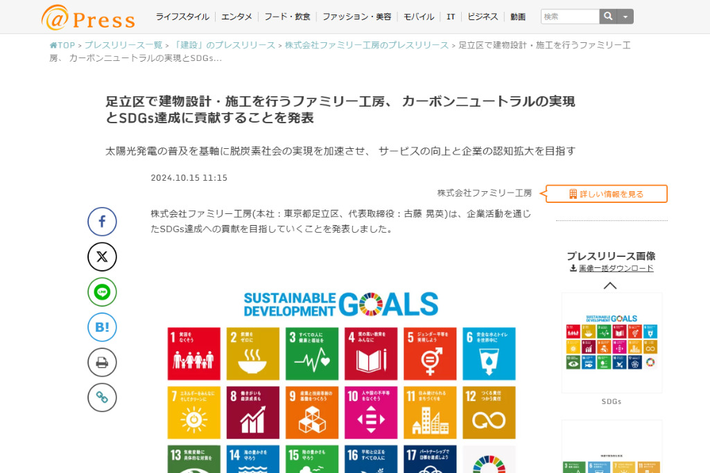Click the company name 株式会社ファミリー工房
The image size is (710, 473).
pos(484,193)
